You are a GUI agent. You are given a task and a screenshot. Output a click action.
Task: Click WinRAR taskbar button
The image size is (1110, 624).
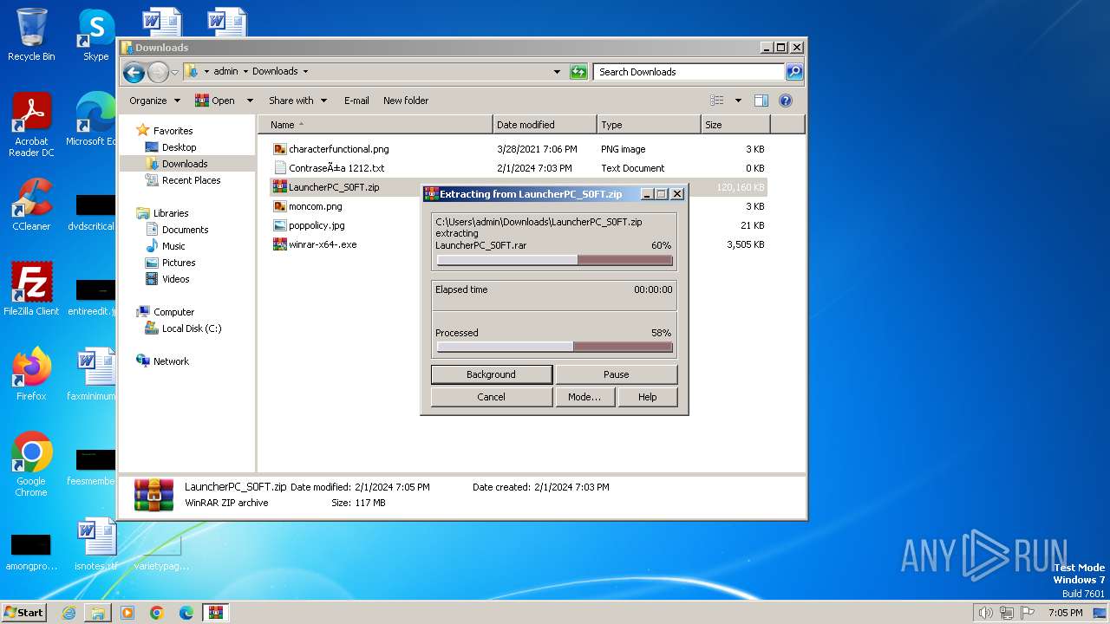point(216,613)
